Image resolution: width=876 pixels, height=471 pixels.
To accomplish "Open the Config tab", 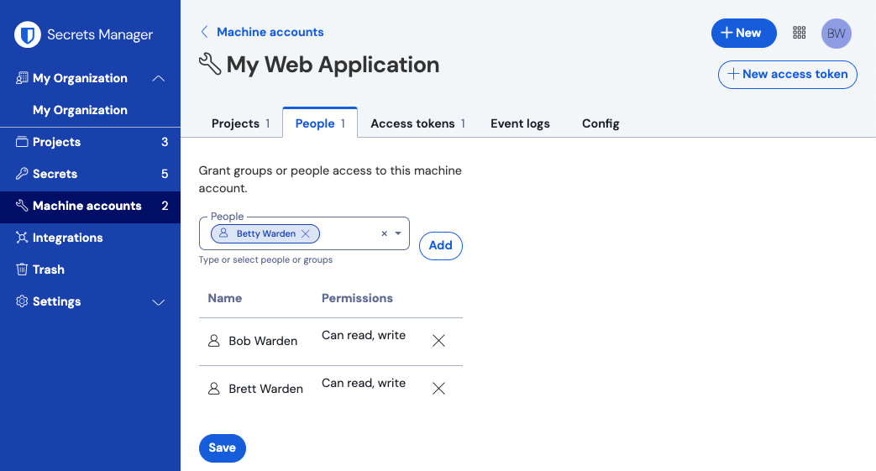I will tap(601, 123).
